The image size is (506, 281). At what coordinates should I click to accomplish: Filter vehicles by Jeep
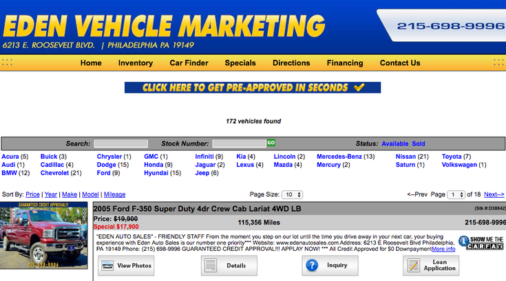point(202,173)
